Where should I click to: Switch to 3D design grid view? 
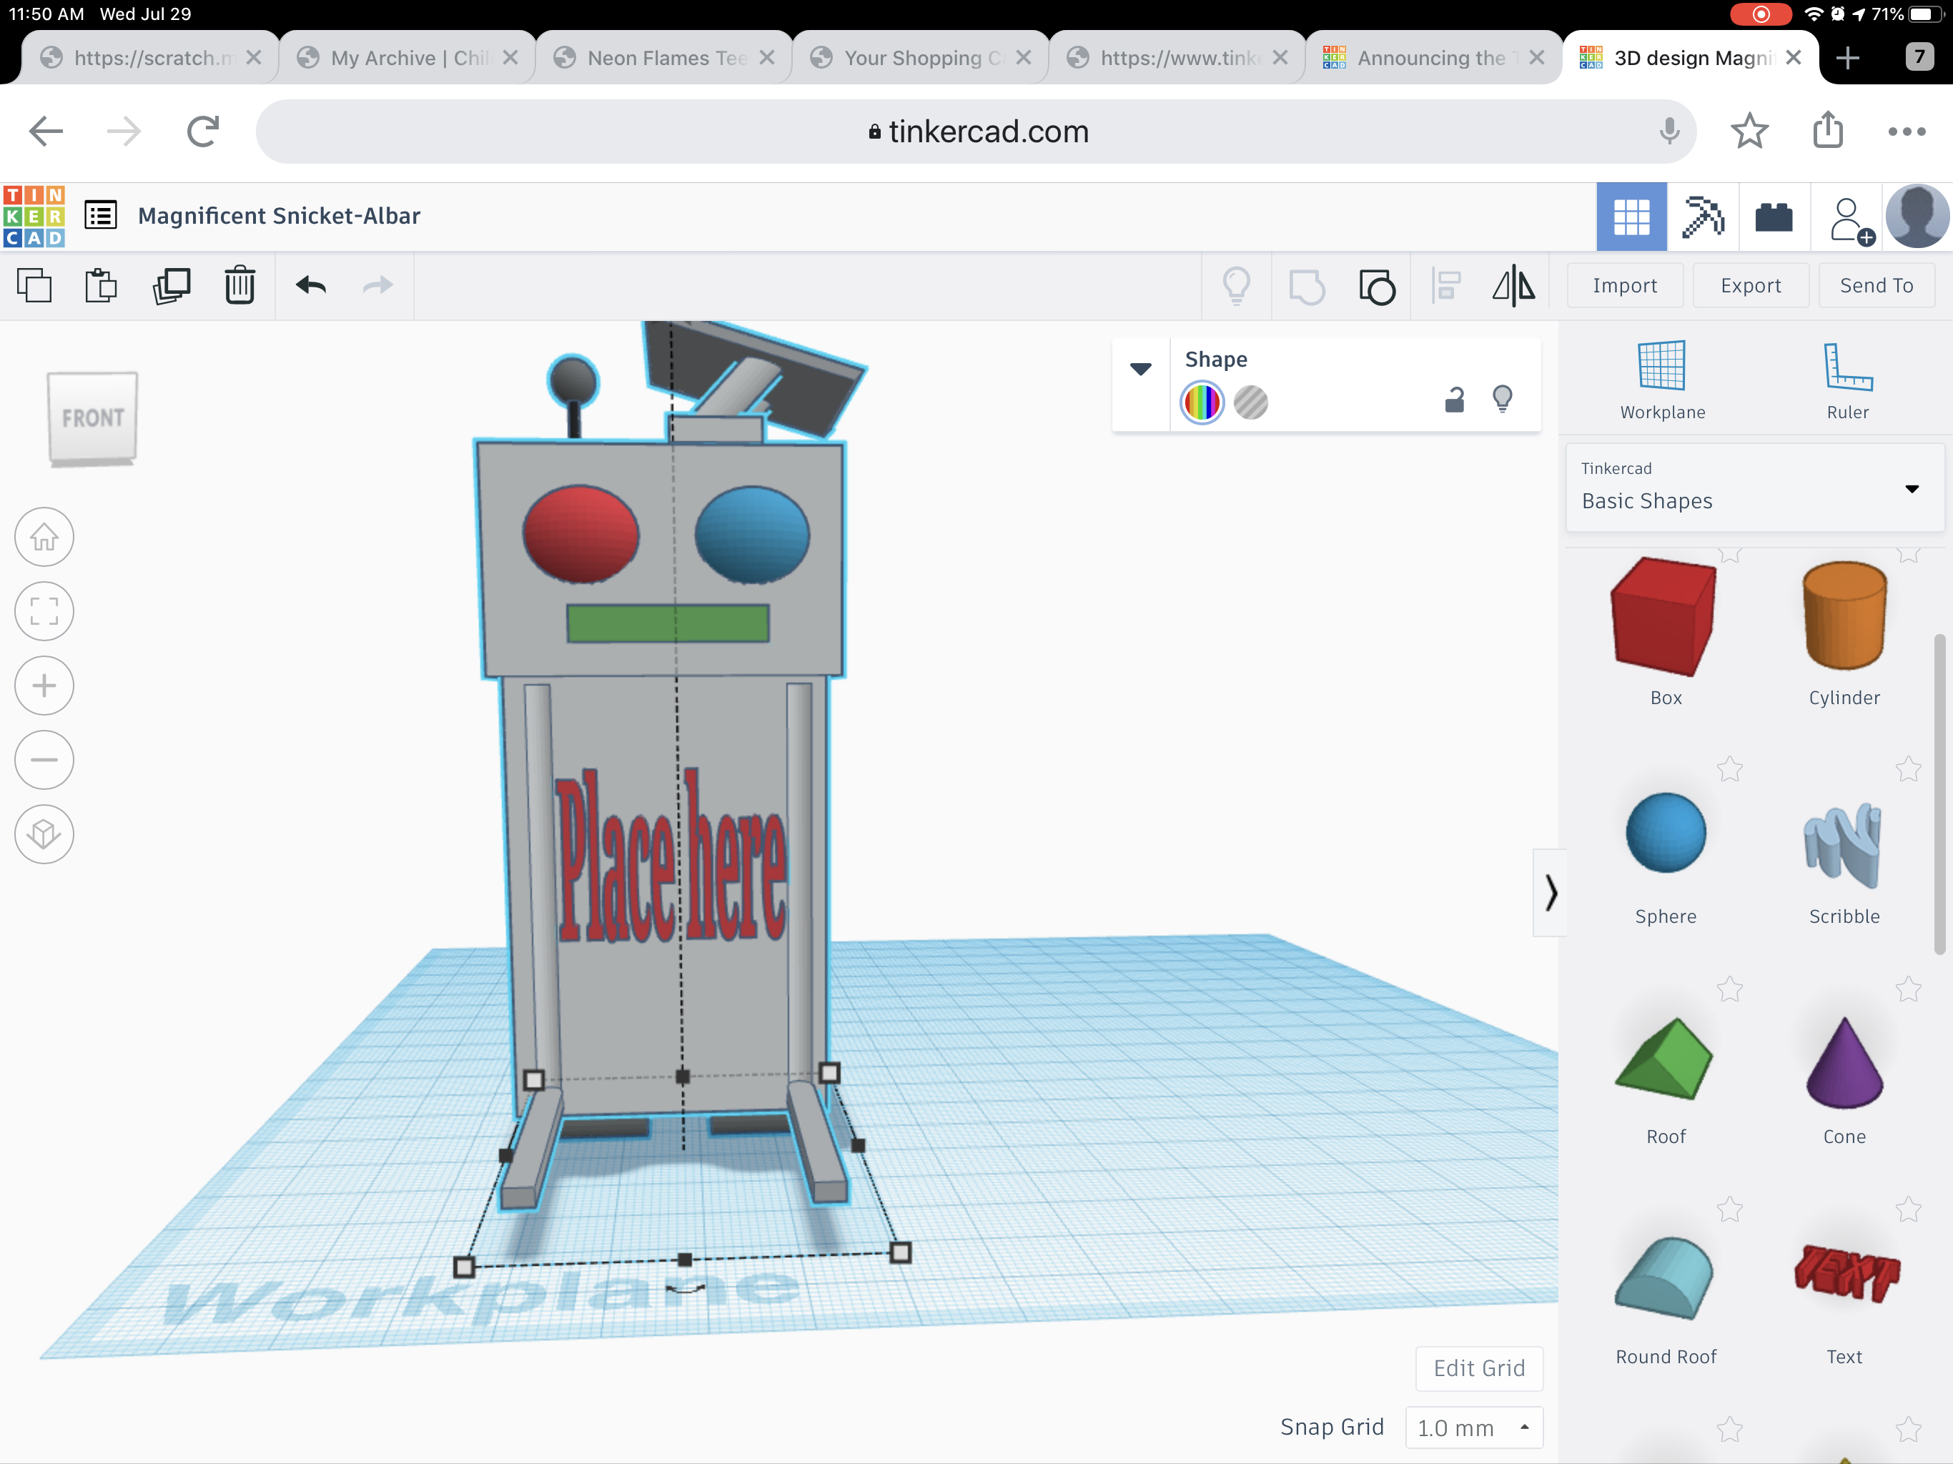(1631, 217)
